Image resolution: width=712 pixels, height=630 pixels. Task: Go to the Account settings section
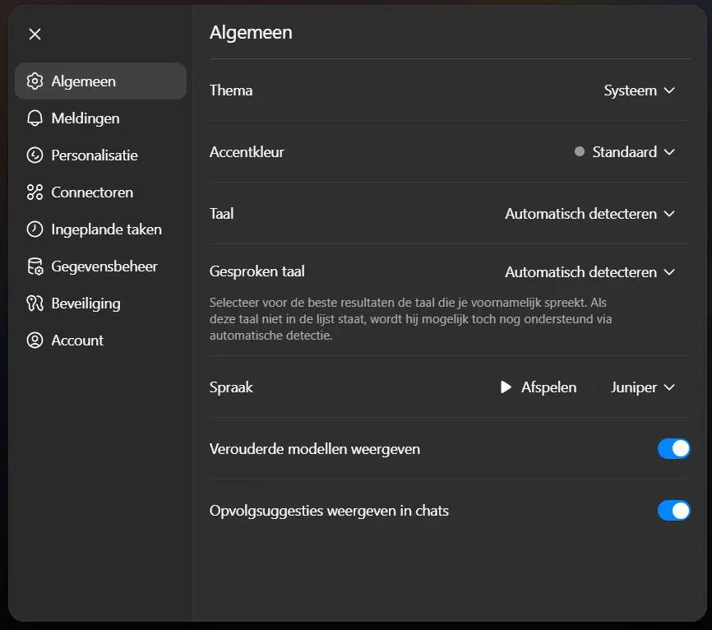coord(77,340)
